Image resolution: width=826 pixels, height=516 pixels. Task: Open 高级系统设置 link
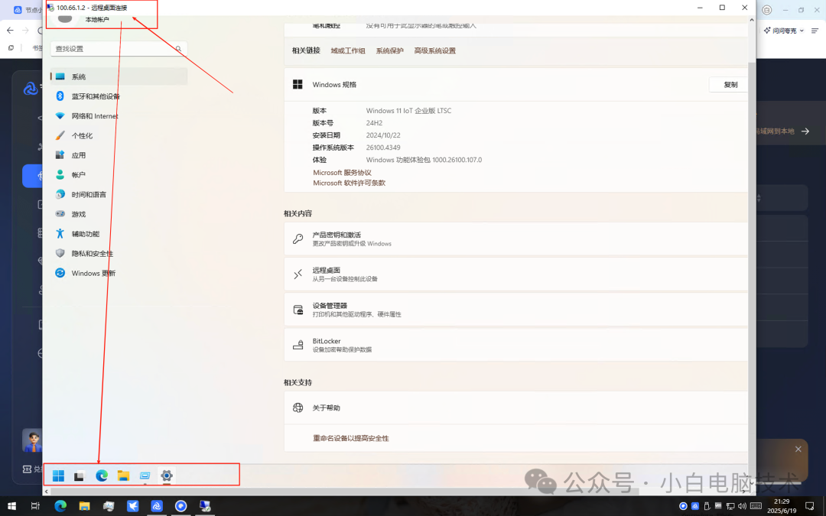(x=434, y=50)
